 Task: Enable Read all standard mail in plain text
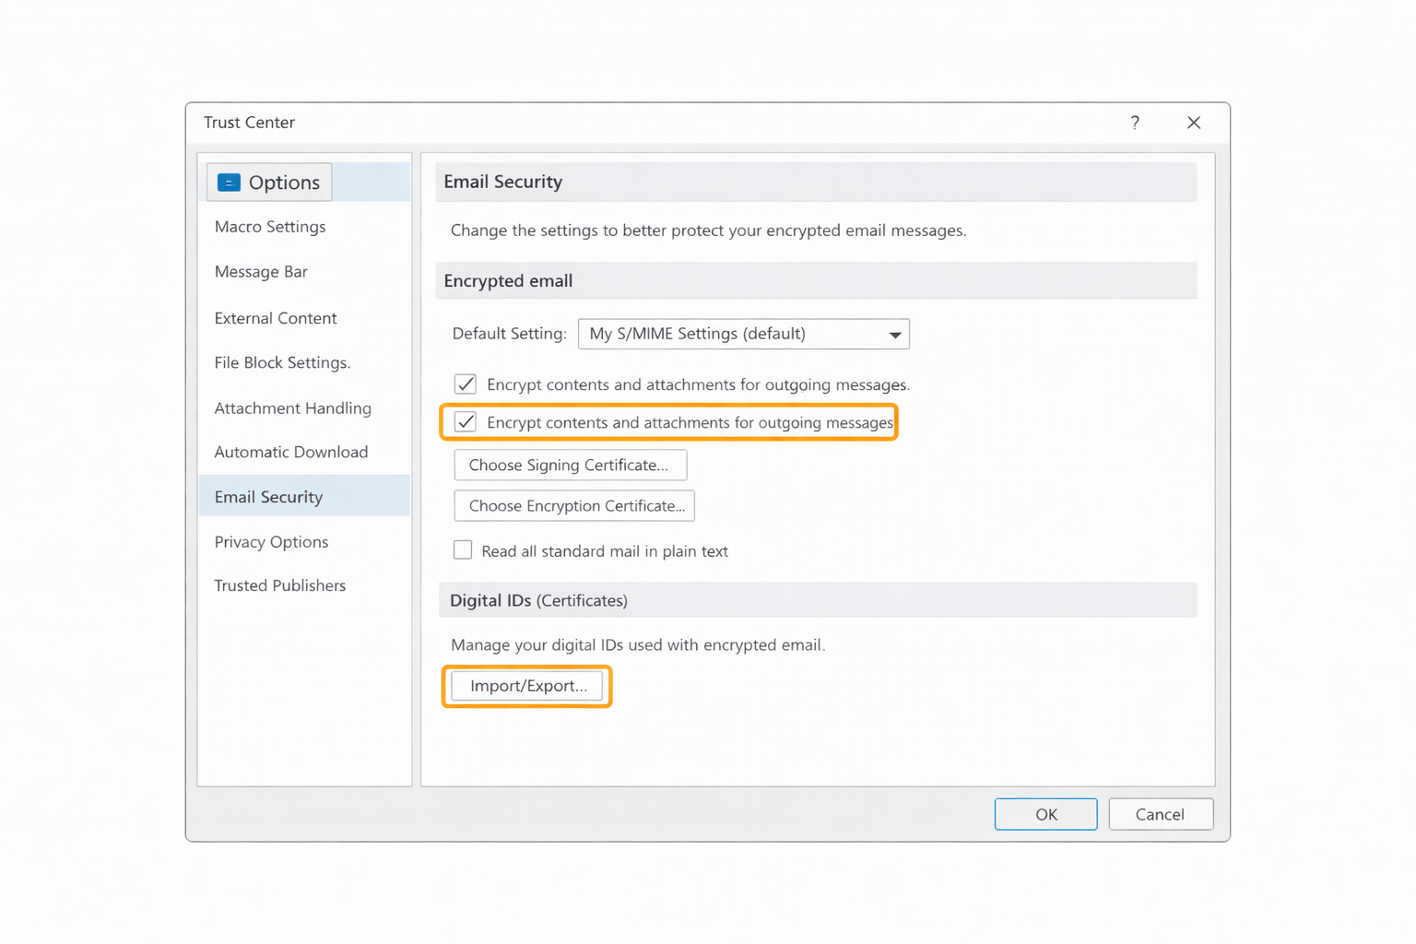pos(463,550)
